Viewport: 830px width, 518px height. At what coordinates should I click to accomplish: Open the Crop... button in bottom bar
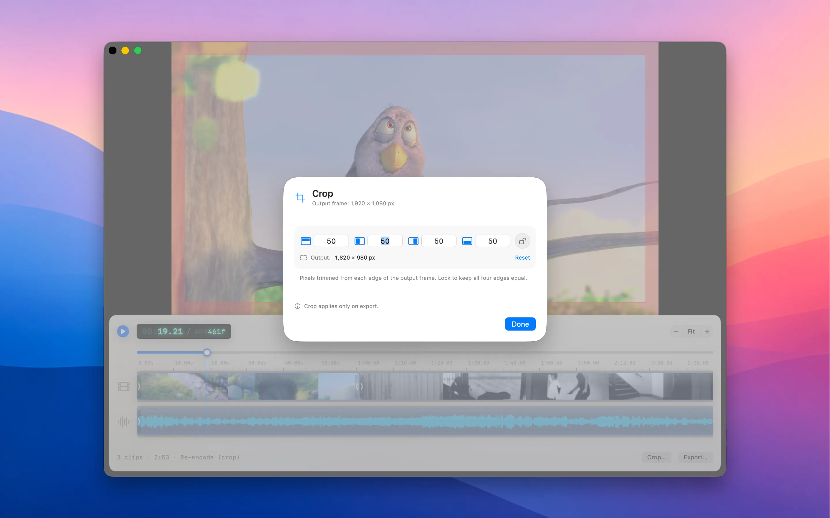[656, 457]
